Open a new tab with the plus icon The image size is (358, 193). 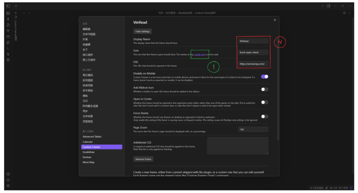point(16,6)
